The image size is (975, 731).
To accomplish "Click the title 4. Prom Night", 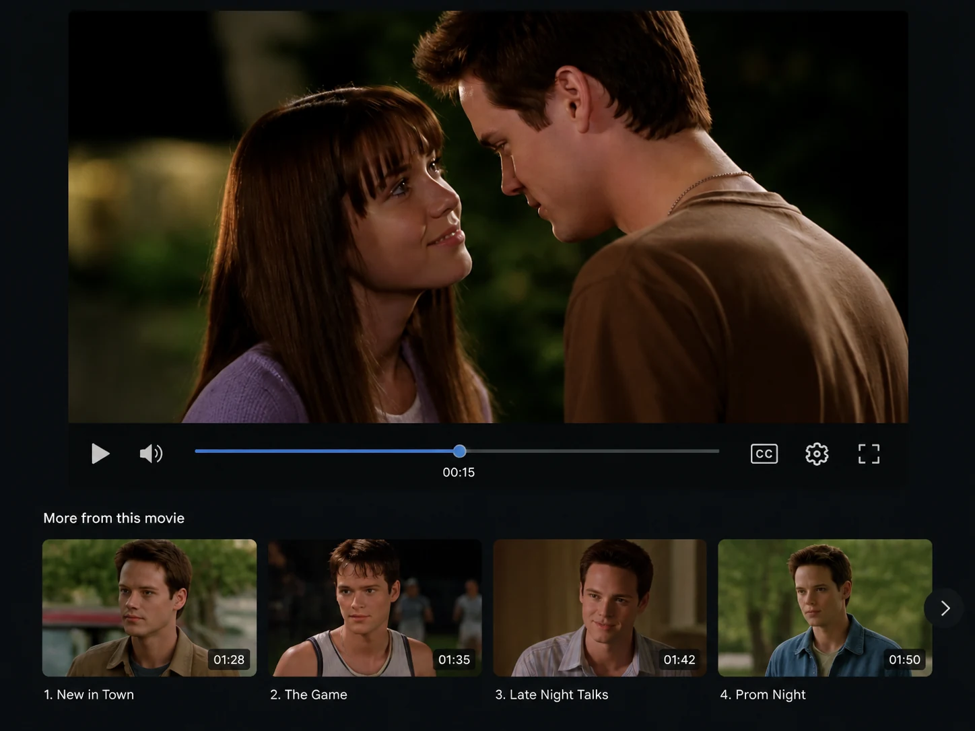I will 763,695.
